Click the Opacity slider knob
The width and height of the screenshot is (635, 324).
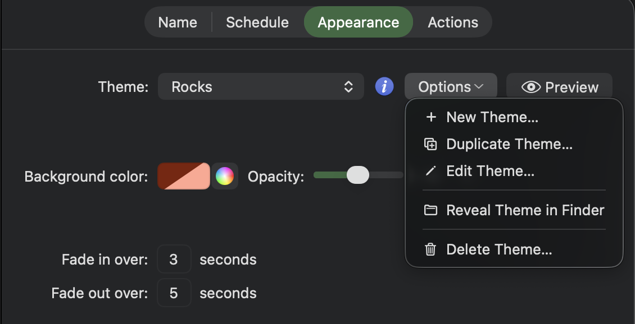[x=358, y=175]
